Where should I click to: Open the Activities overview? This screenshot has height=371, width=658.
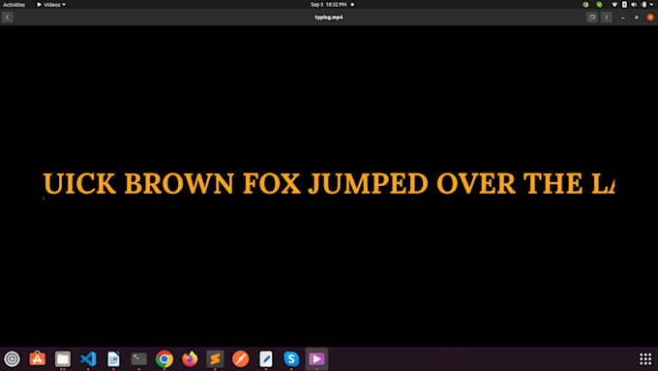coord(15,5)
